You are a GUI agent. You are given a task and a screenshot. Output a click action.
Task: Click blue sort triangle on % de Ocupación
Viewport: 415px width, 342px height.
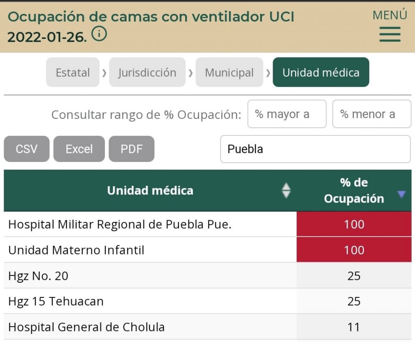point(402,194)
